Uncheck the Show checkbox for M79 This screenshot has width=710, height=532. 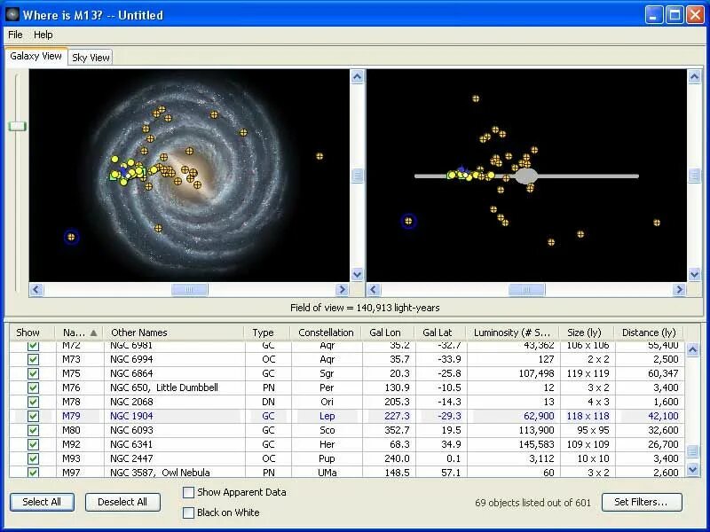click(x=33, y=416)
